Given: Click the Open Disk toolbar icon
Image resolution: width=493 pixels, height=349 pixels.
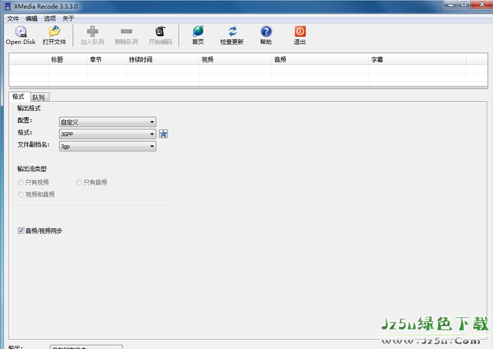Looking at the screenshot, I should (x=21, y=32).
